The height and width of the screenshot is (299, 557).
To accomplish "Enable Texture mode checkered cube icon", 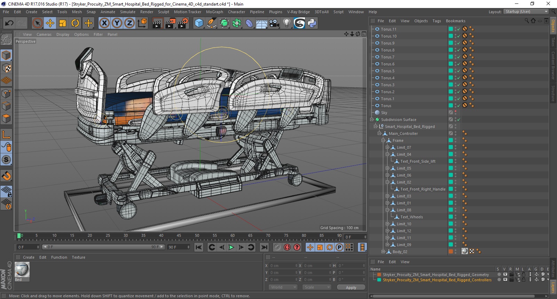I will [6, 68].
